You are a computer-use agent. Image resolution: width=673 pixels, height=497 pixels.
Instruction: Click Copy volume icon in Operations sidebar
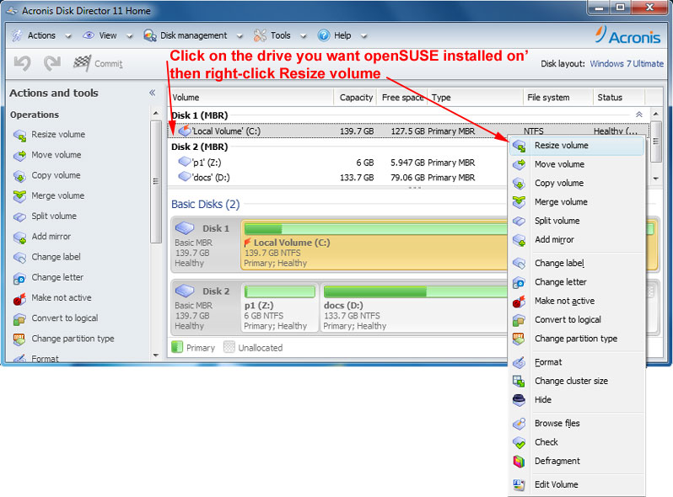coord(19,176)
